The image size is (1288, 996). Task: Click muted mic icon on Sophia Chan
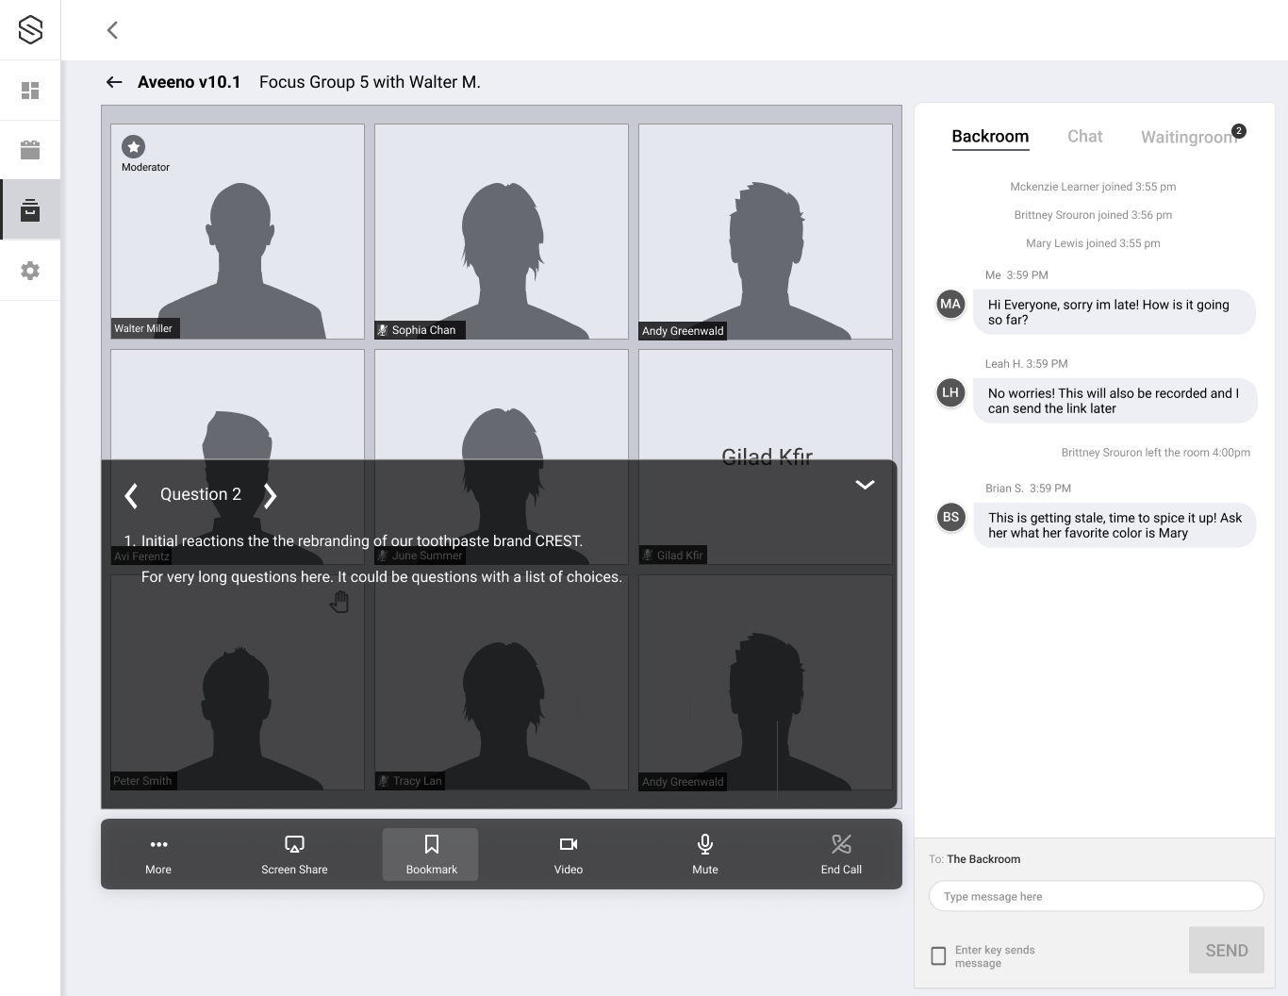[383, 330]
